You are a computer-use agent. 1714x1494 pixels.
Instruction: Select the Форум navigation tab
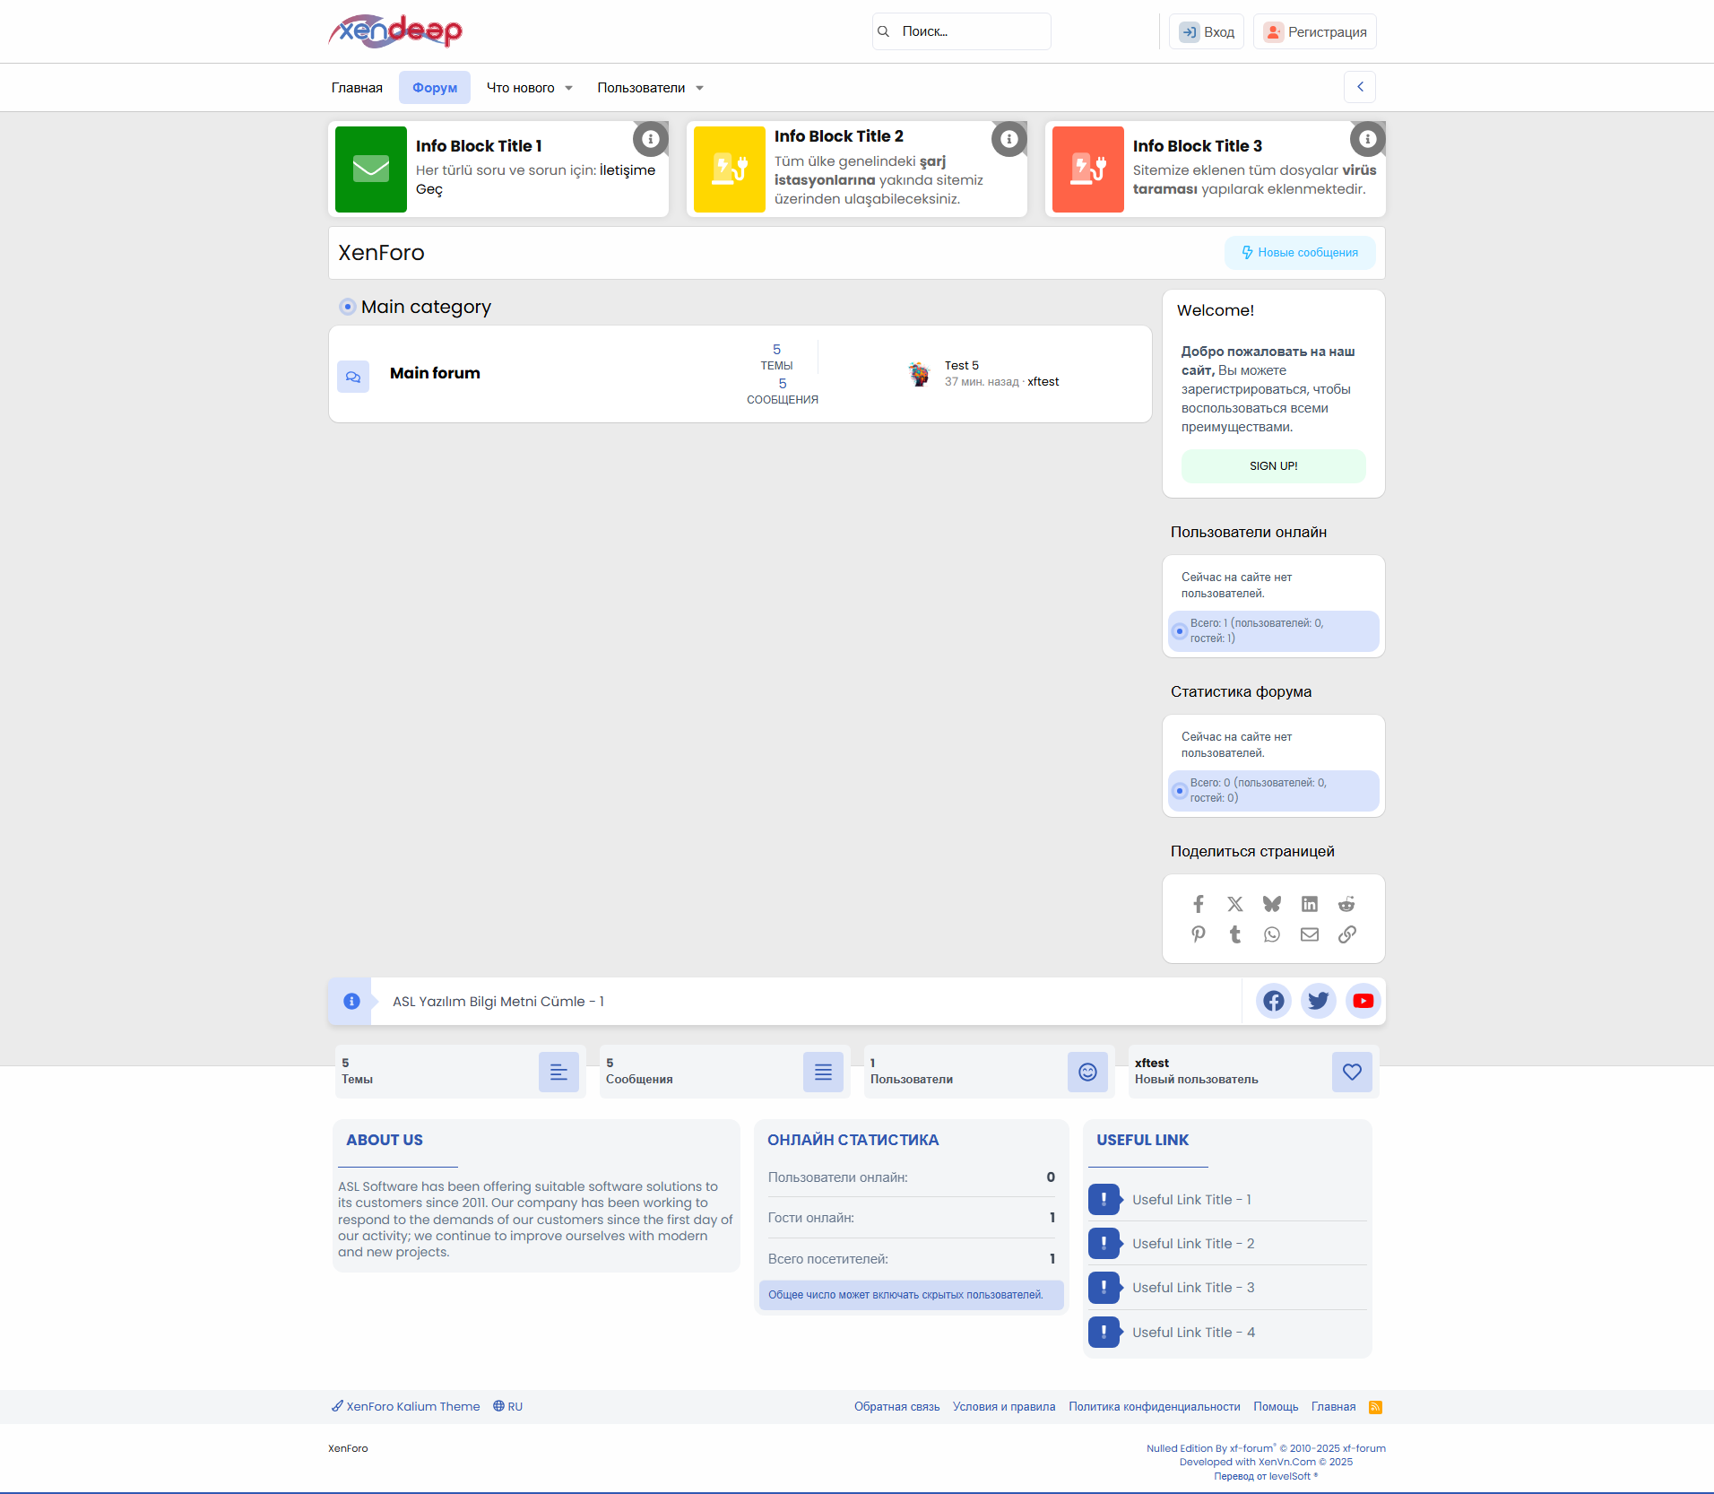pyautogui.click(x=435, y=88)
